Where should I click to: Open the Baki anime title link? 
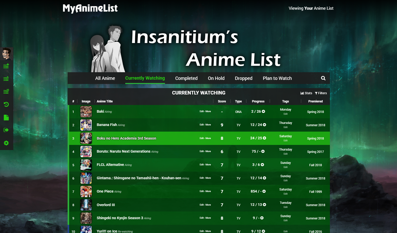100,111
